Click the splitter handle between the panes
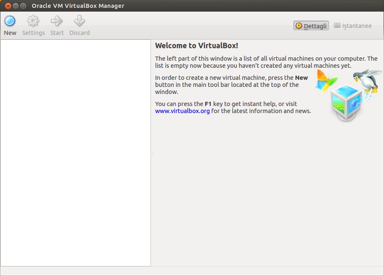This screenshot has width=384, height=276. click(152, 153)
